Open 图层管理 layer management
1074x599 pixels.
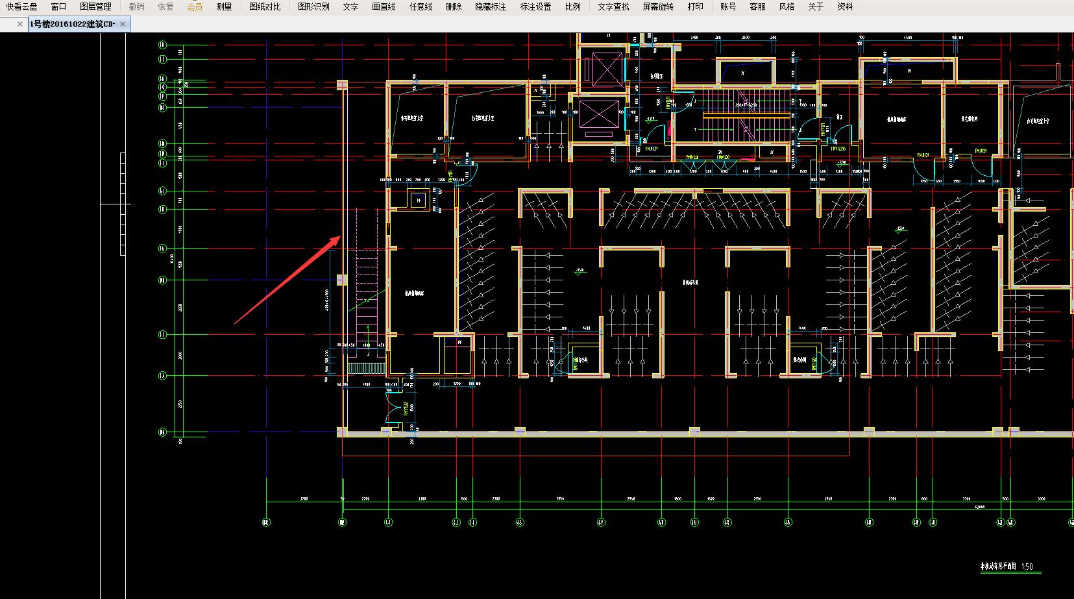point(95,6)
